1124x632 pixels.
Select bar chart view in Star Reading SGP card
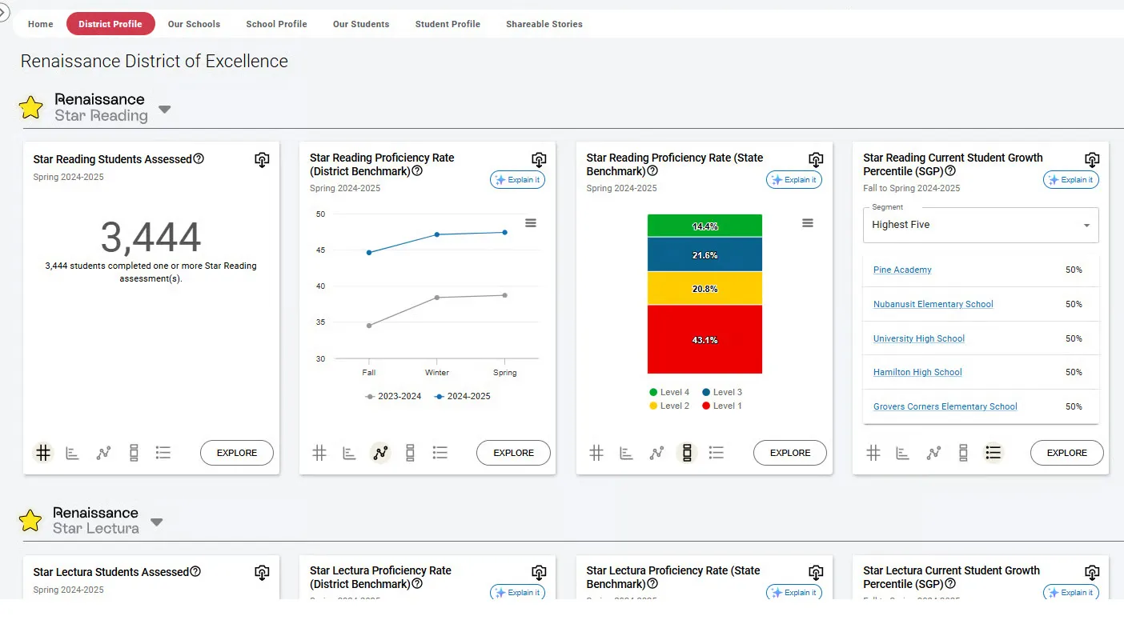[902, 453]
